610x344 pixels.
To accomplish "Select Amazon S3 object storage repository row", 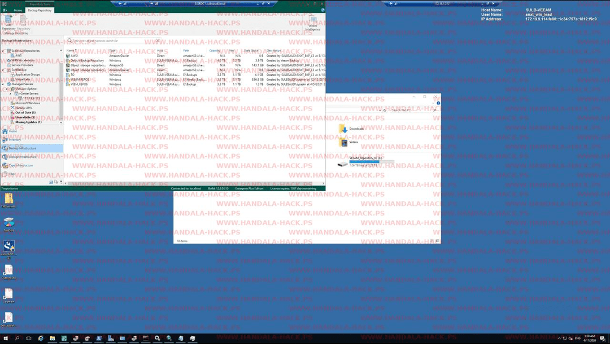I will pyautogui.click(x=194, y=65).
